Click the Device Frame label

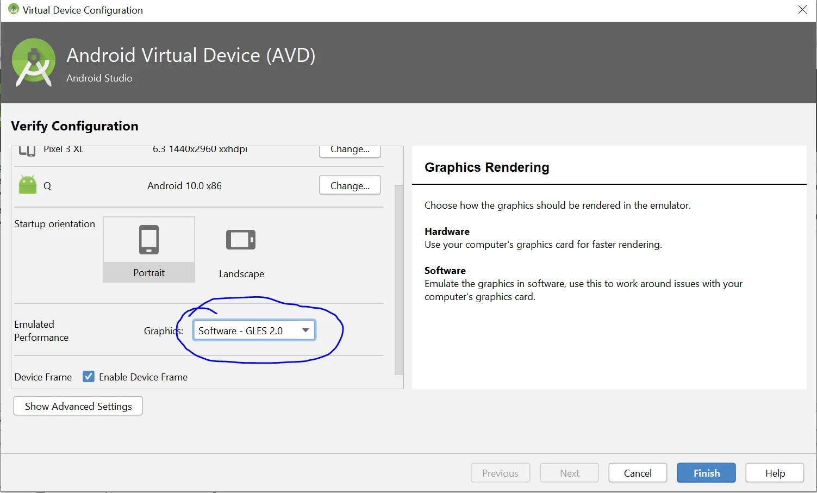coord(43,377)
